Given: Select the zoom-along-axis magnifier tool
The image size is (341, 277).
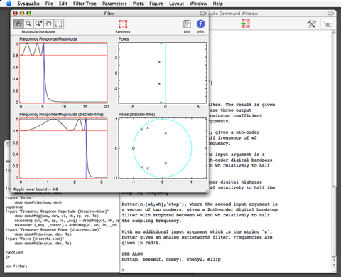Looking at the screenshot, I should tap(38, 24).
